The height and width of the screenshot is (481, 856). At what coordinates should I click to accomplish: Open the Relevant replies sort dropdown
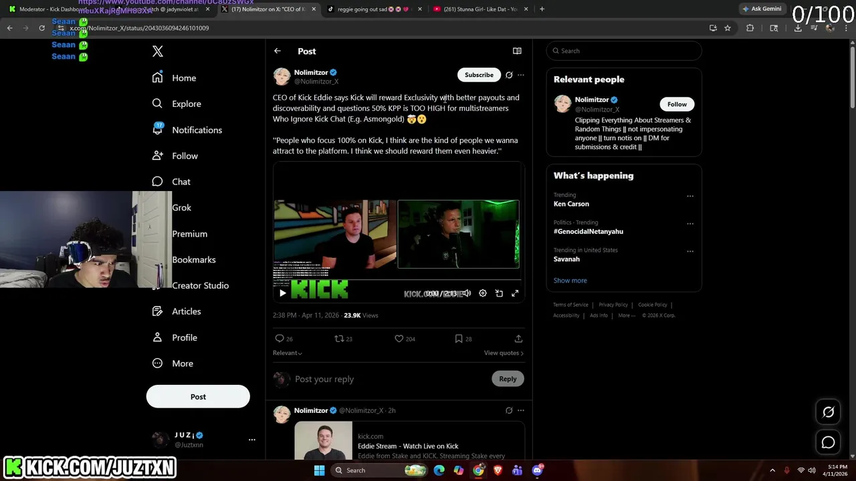tap(288, 353)
